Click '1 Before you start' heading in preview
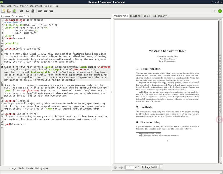This screenshot has height=174, width=223. tap(148, 69)
